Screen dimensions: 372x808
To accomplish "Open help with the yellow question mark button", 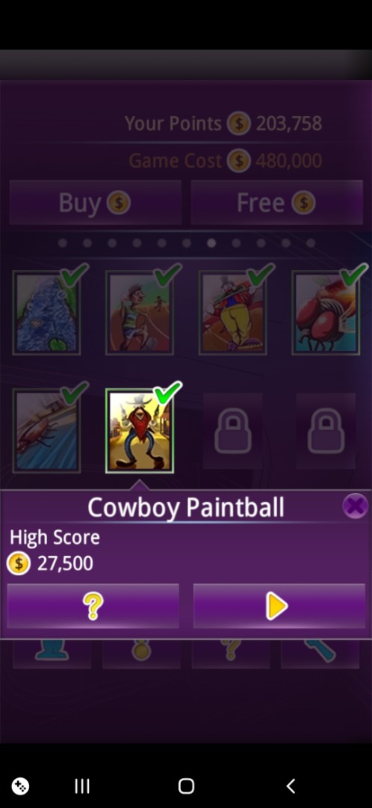I will 93,606.
